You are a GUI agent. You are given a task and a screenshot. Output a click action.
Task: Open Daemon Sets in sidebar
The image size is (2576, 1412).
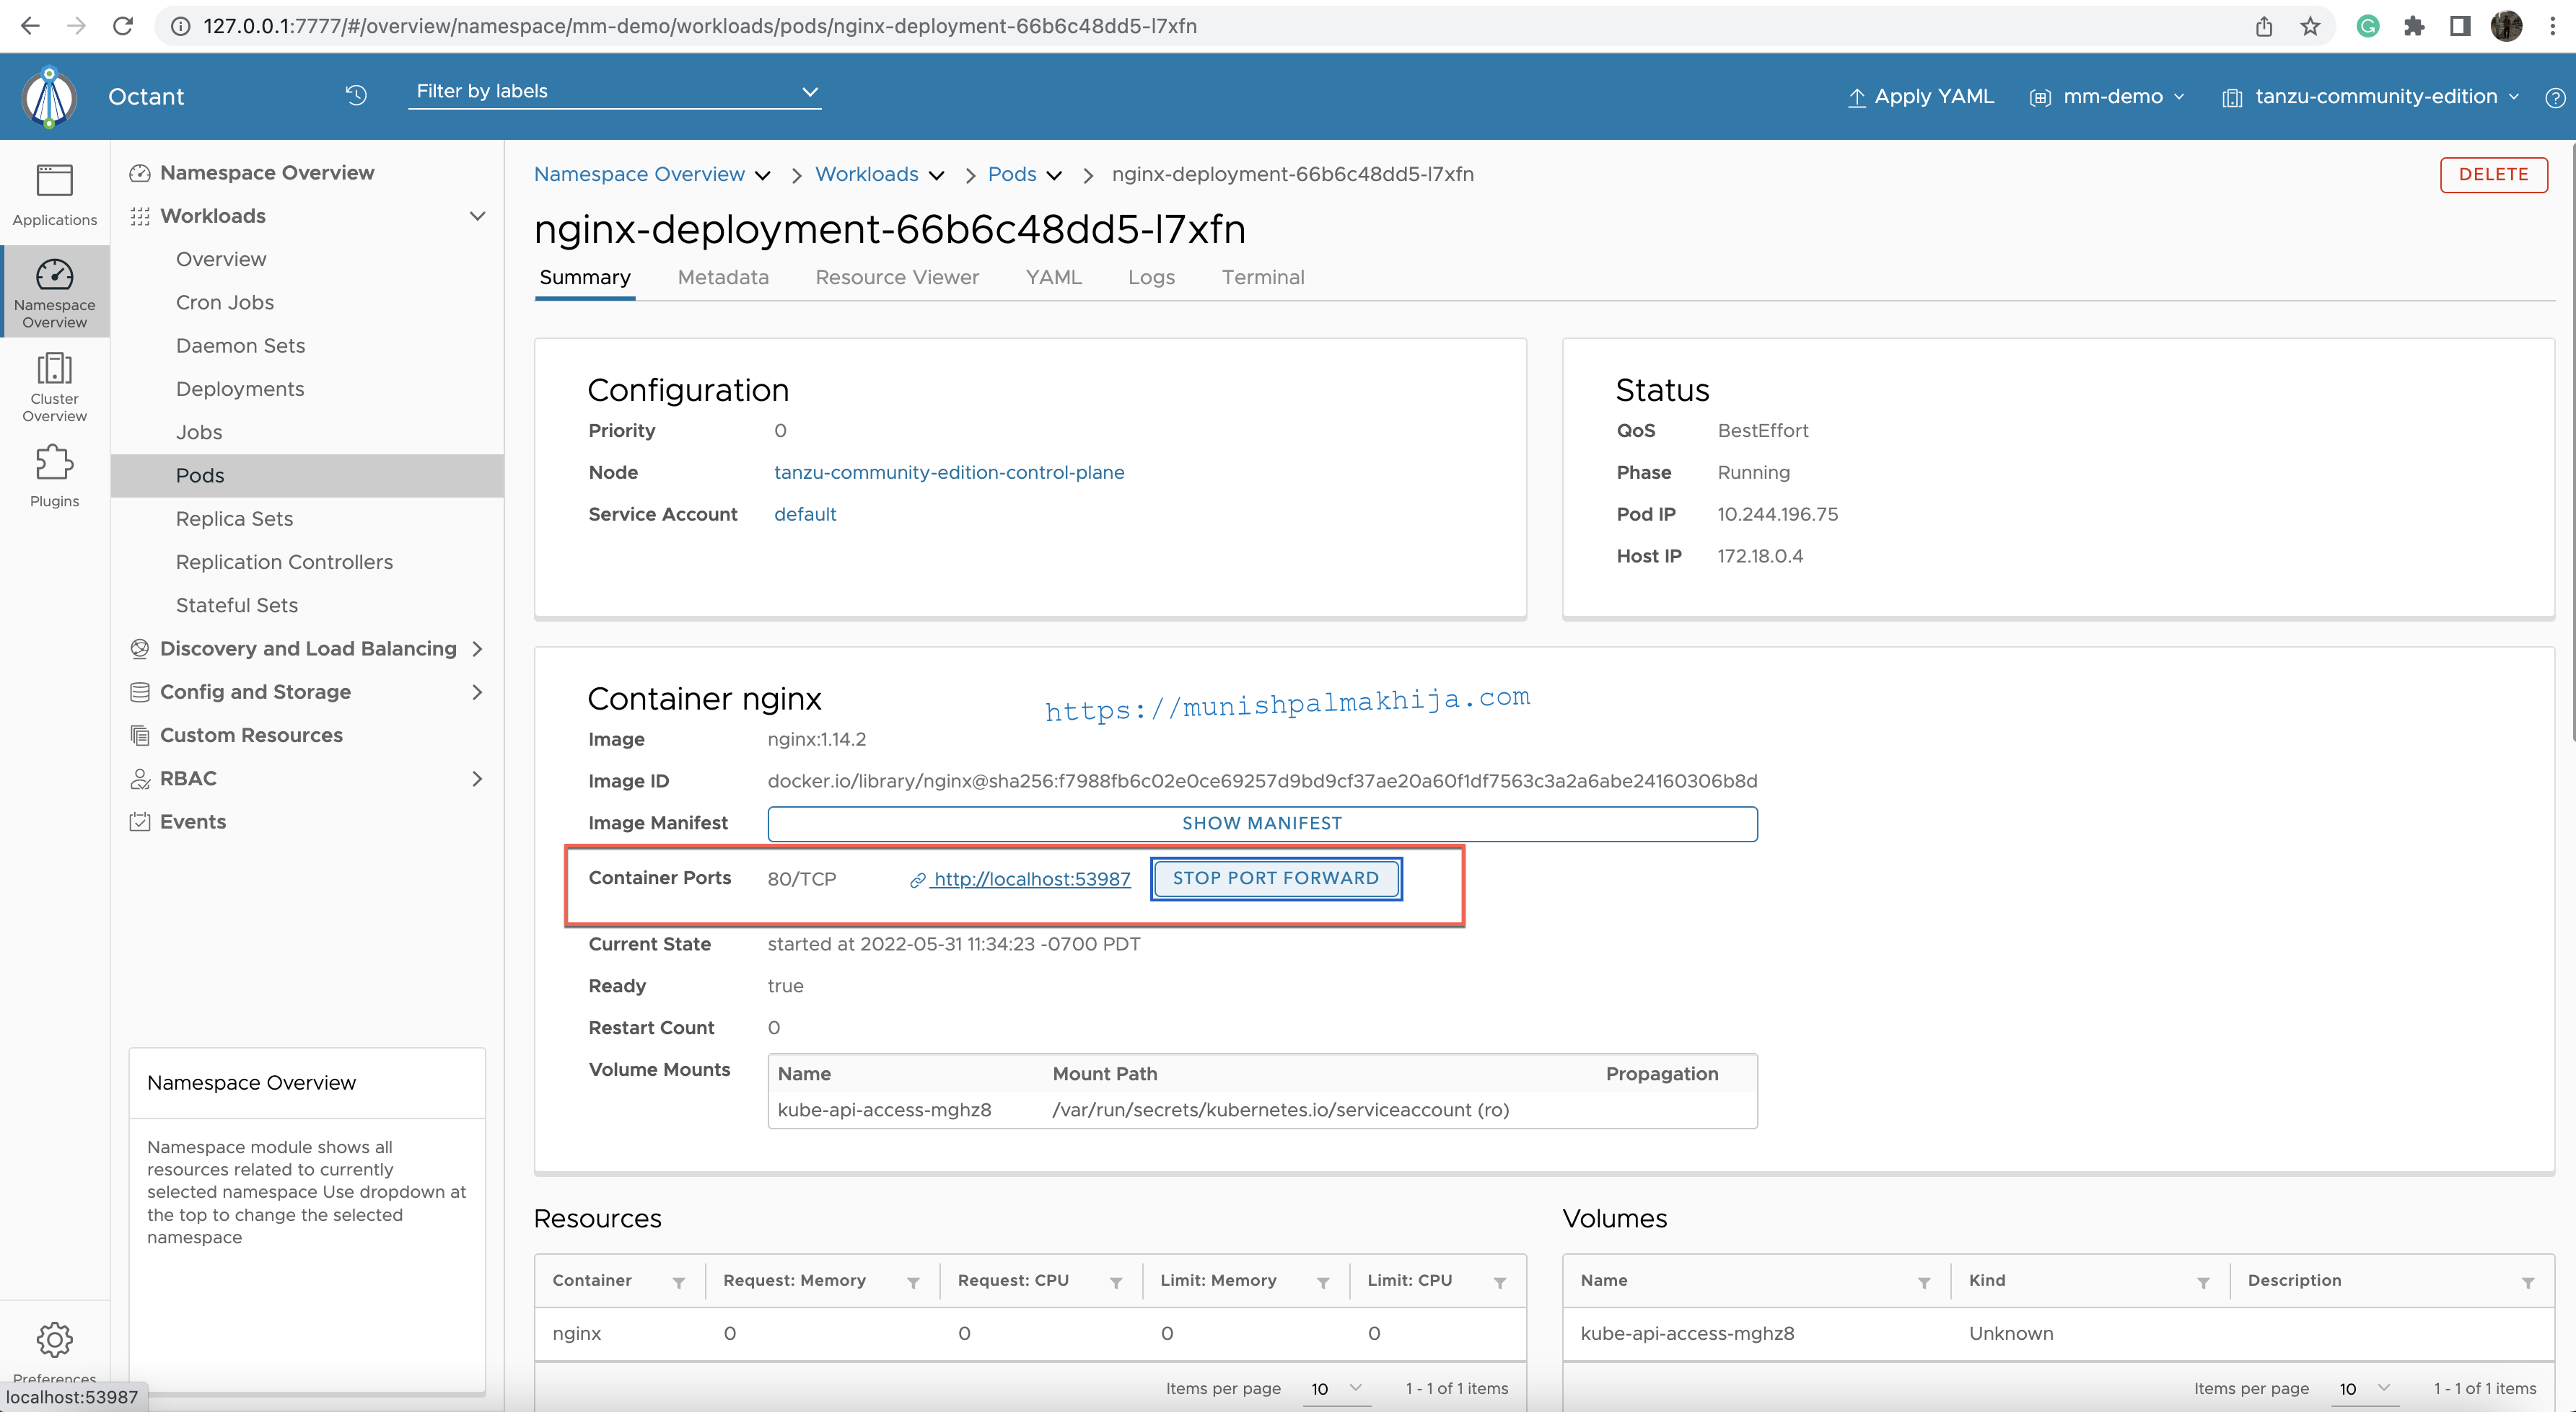(x=240, y=345)
